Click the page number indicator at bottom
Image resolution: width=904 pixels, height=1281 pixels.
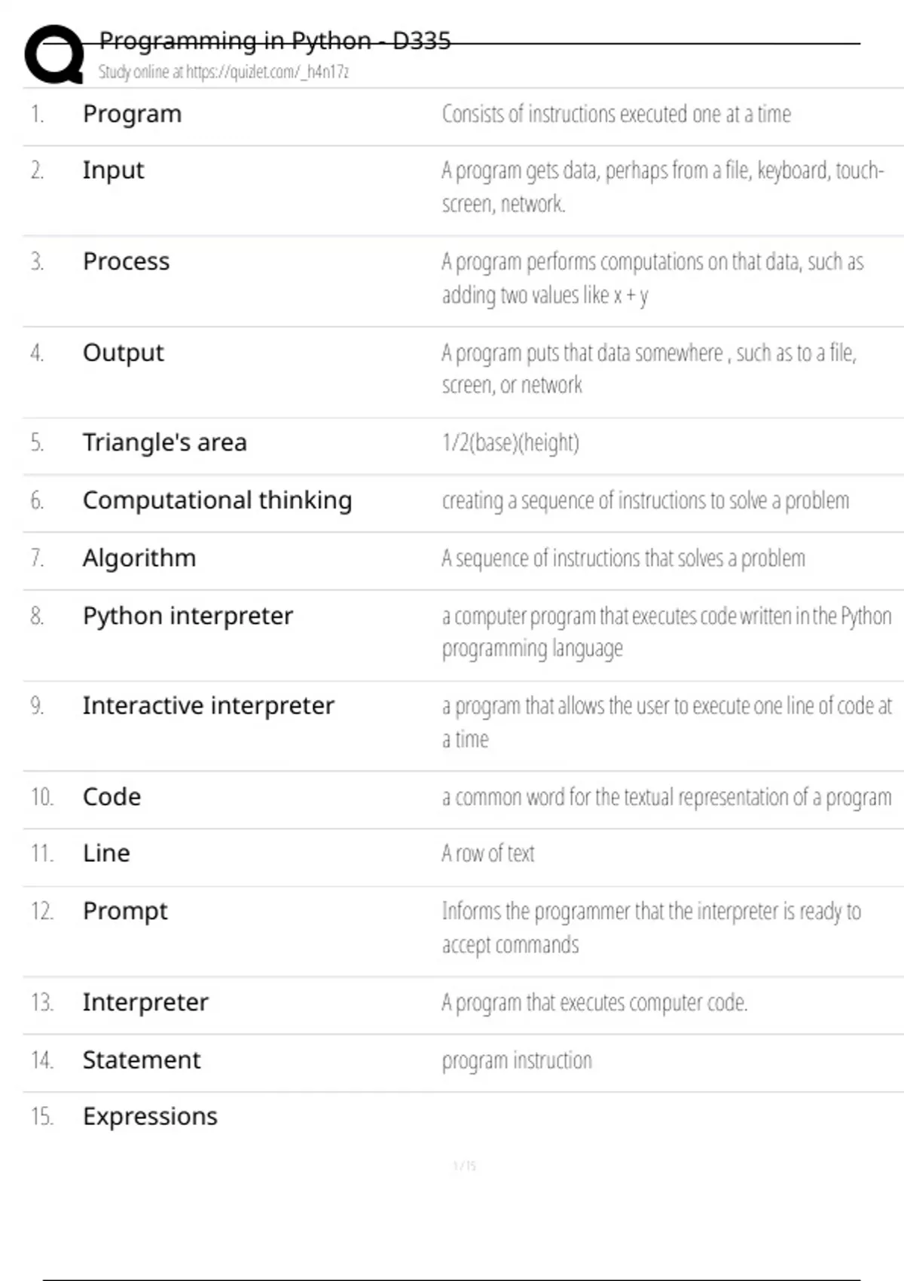pos(465,1166)
